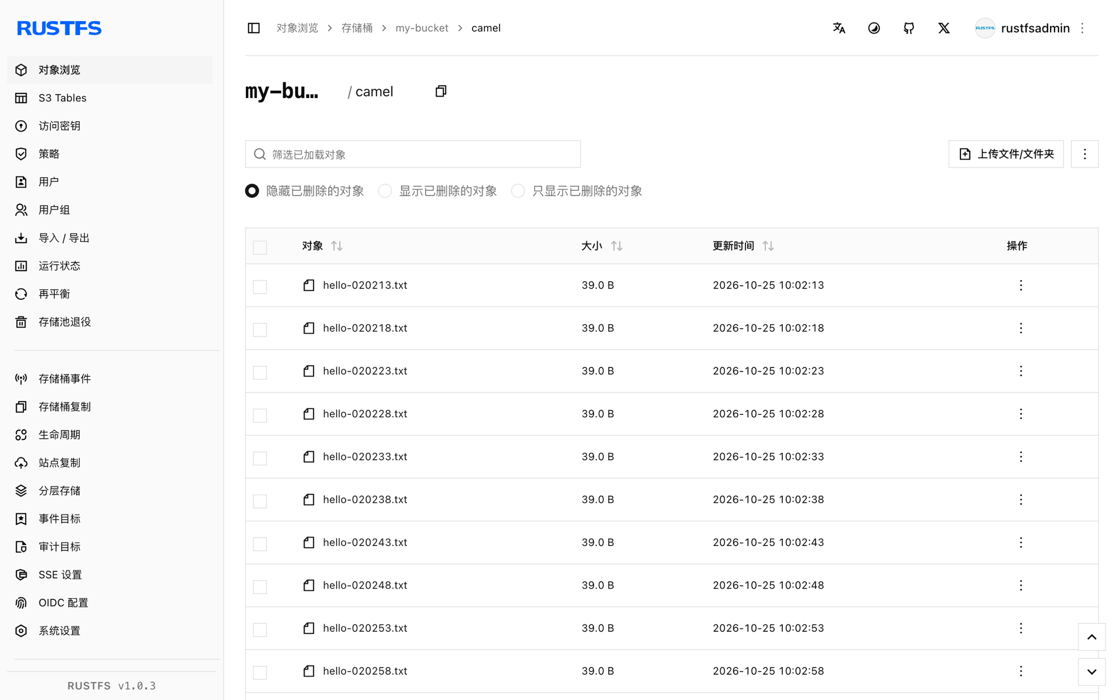Toggle the sidebar collapse icon
Viewport: 1120px width, 700px height.
[x=254, y=28]
